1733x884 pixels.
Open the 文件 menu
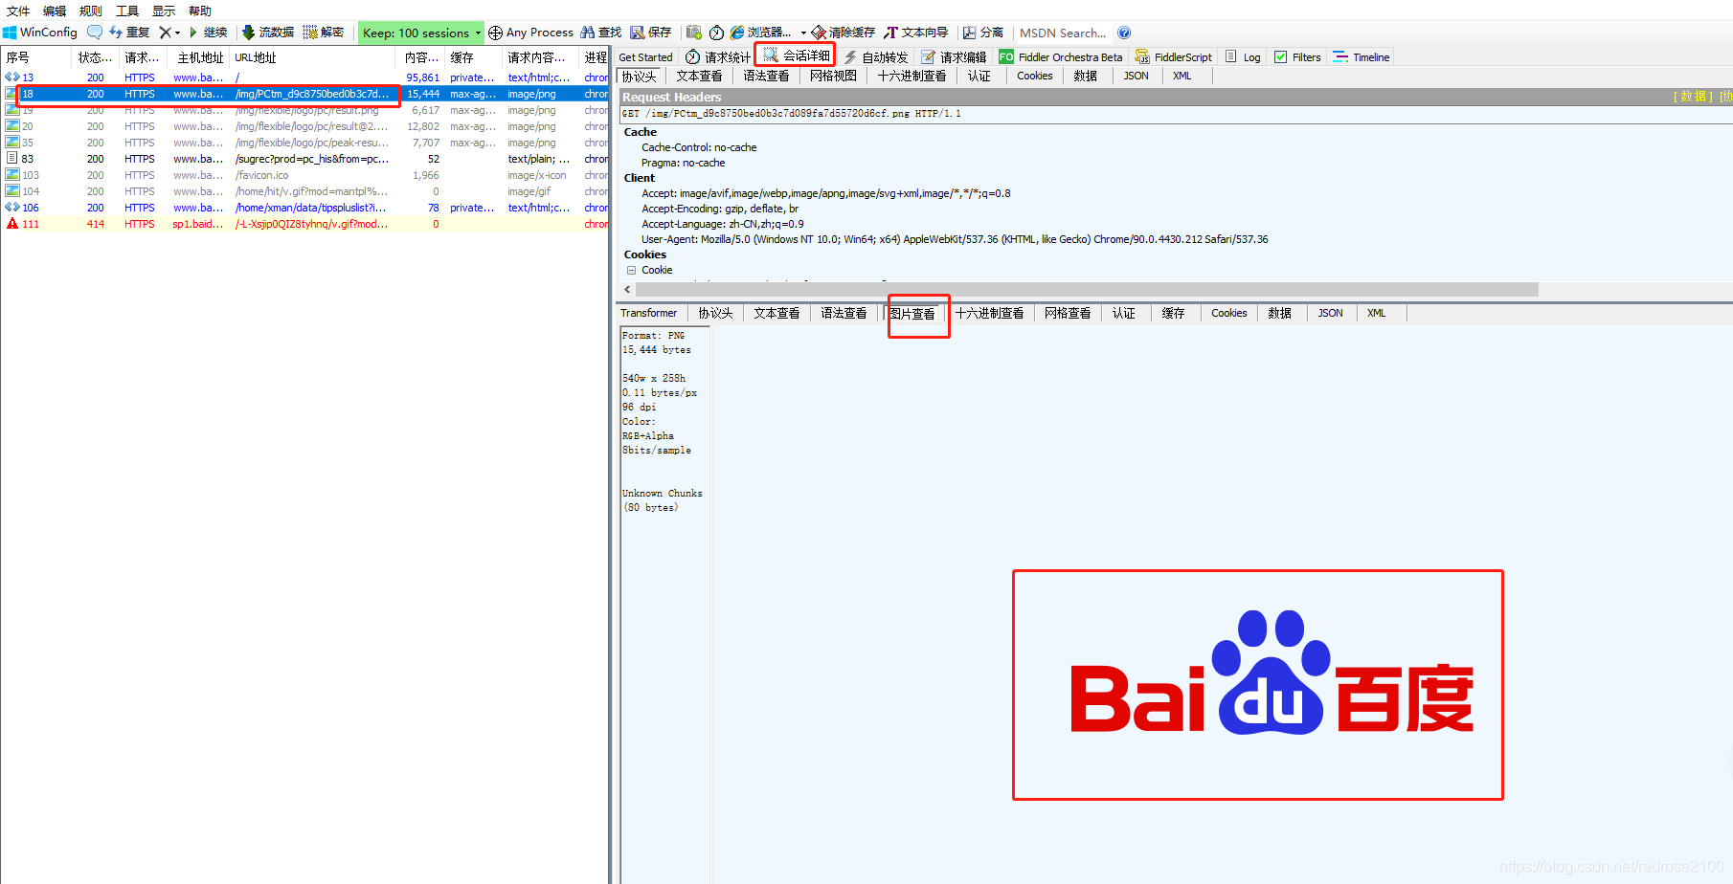coord(18,11)
